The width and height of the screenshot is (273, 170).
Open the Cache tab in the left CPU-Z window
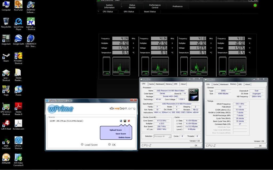[x=151, y=84]
